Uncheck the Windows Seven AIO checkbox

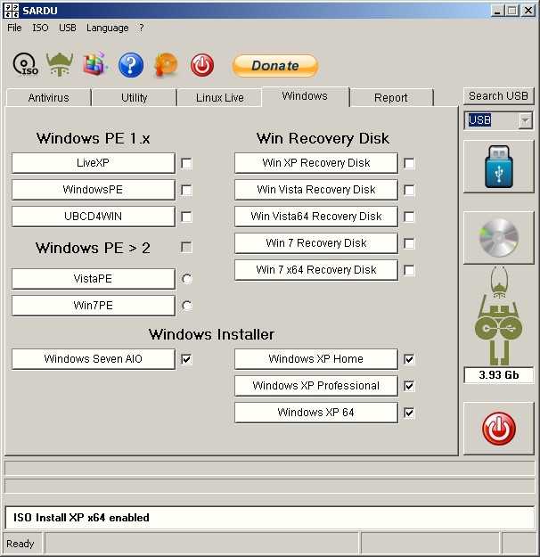click(x=186, y=359)
